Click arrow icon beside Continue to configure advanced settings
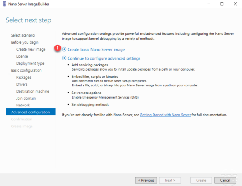The height and width of the screenshot is (186, 242). pos(64,58)
